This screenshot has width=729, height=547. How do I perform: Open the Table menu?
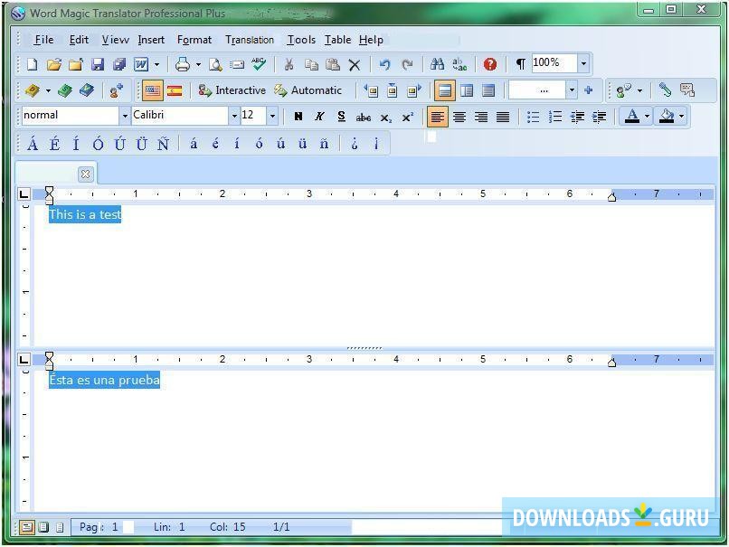337,40
